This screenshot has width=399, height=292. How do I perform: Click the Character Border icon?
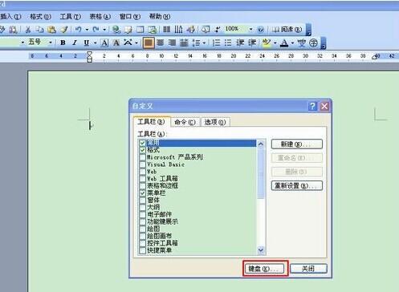tap(104, 43)
